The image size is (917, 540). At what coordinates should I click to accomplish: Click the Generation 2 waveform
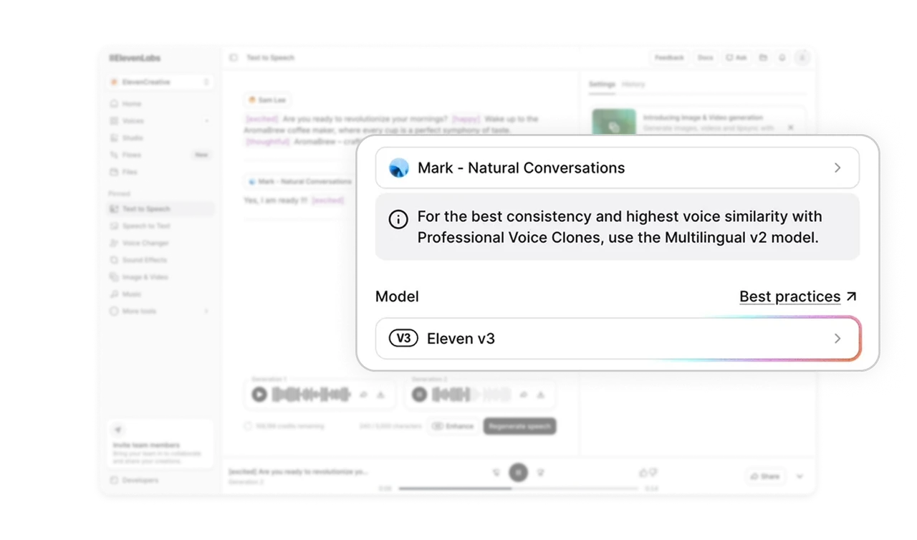[x=471, y=395]
